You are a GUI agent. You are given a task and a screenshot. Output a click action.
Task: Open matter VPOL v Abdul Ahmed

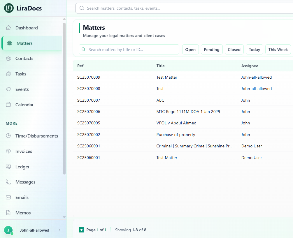(x=176, y=123)
